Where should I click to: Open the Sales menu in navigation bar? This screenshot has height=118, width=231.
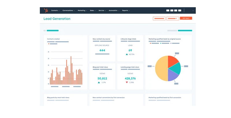pos(93,10)
